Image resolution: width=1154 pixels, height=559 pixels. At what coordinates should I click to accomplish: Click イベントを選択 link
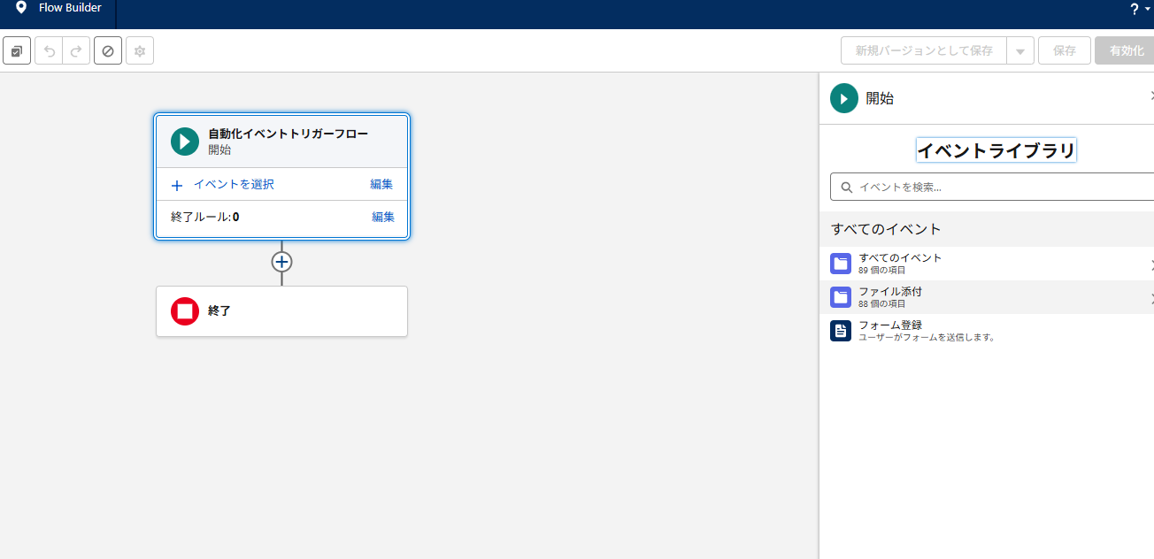click(234, 184)
